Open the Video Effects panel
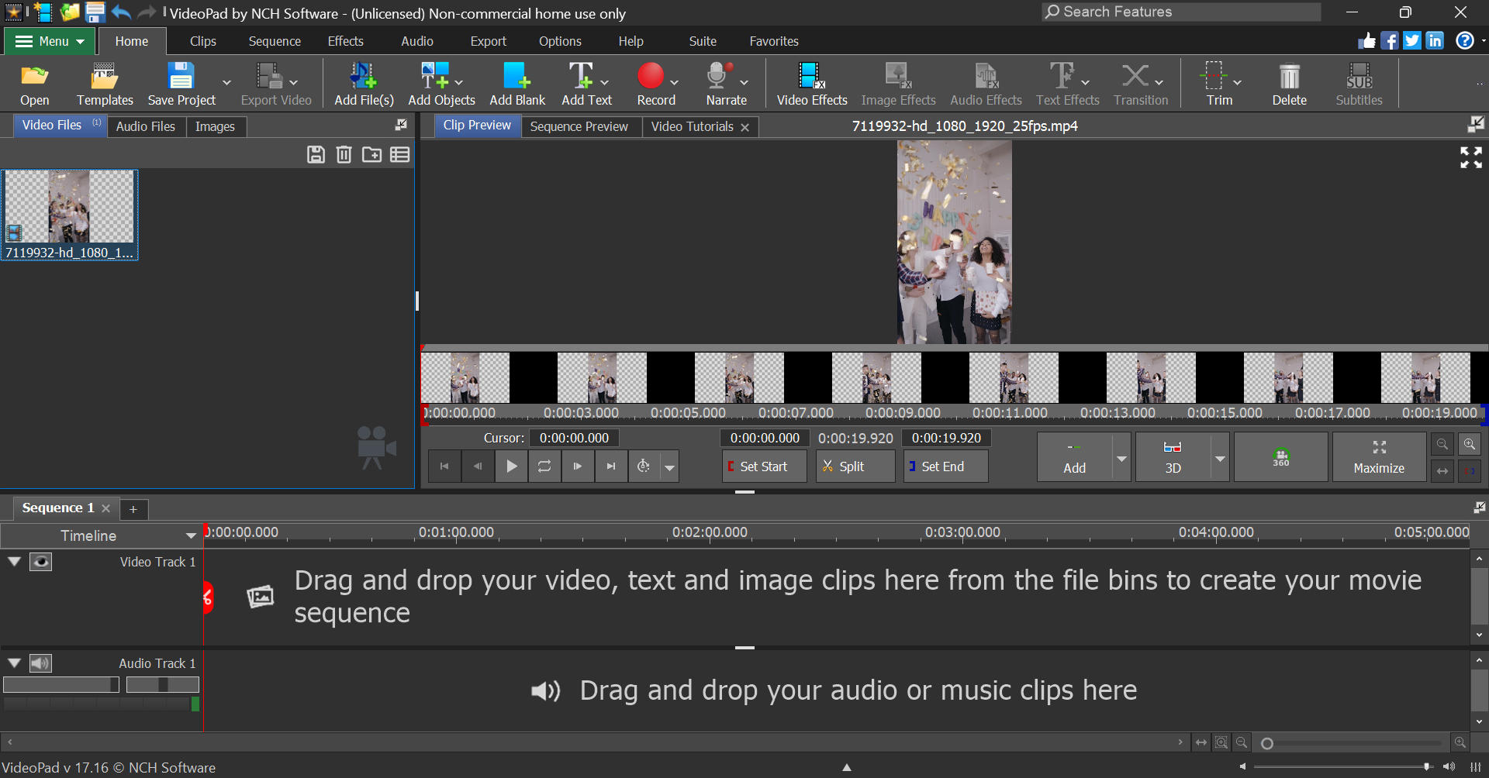Image resolution: width=1489 pixels, height=778 pixels. pyautogui.click(x=810, y=83)
